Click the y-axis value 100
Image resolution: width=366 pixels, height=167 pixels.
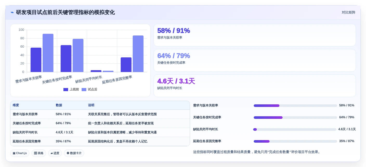coord(21,30)
